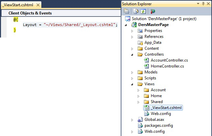Expand the Content folder
The image size is (212, 136).
coord(132,49)
